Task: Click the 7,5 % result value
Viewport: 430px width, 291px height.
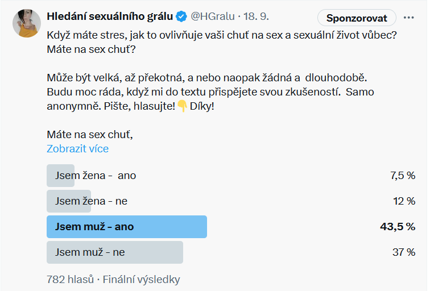Action: [402, 176]
